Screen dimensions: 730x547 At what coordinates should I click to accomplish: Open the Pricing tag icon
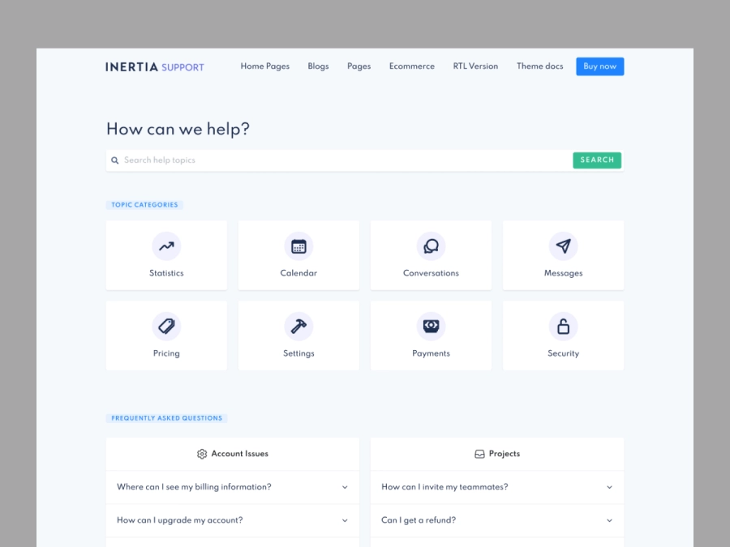166,326
